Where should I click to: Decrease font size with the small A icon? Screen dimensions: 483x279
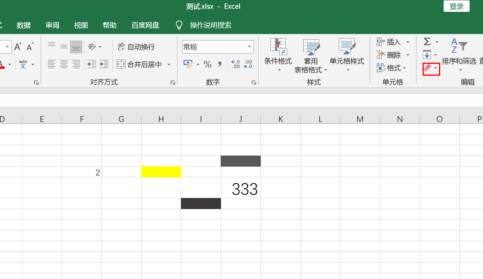coord(30,47)
